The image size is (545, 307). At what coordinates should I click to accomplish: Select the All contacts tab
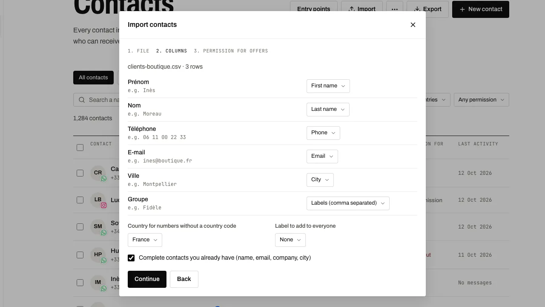coord(93,78)
